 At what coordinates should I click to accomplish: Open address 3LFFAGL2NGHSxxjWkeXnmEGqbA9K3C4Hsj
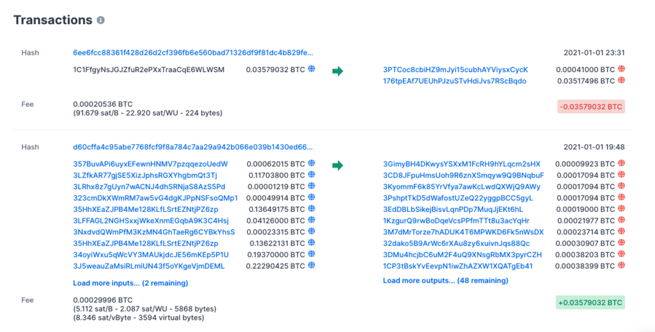pos(151,221)
